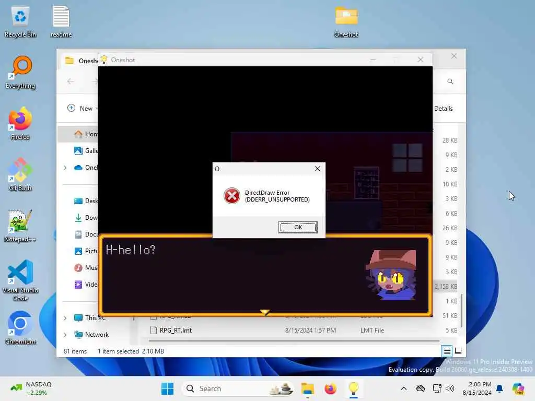Open the Windows Start menu
Image resolution: width=535 pixels, height=401 pixels.
[x=167, y=388]
